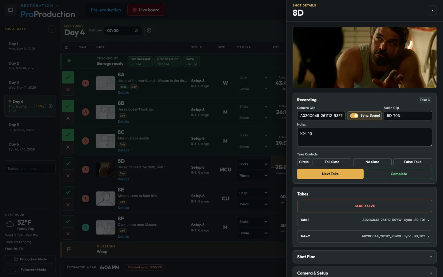Click the Notes field containing Rolling

[x=365, y=137]
